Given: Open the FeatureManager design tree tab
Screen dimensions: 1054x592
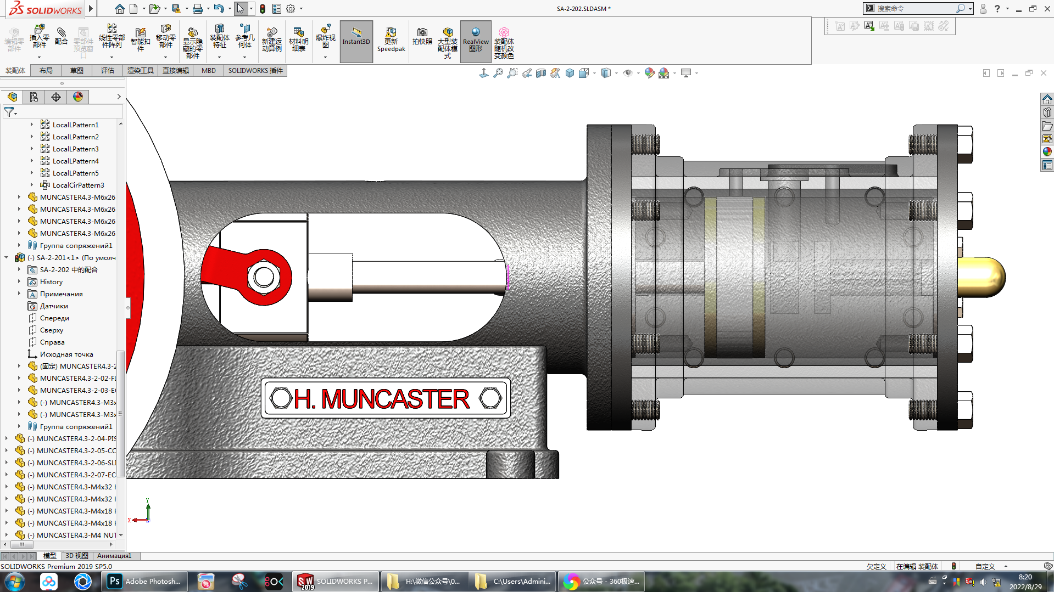Looking at the screenshot, I should (x=12, y=97).
